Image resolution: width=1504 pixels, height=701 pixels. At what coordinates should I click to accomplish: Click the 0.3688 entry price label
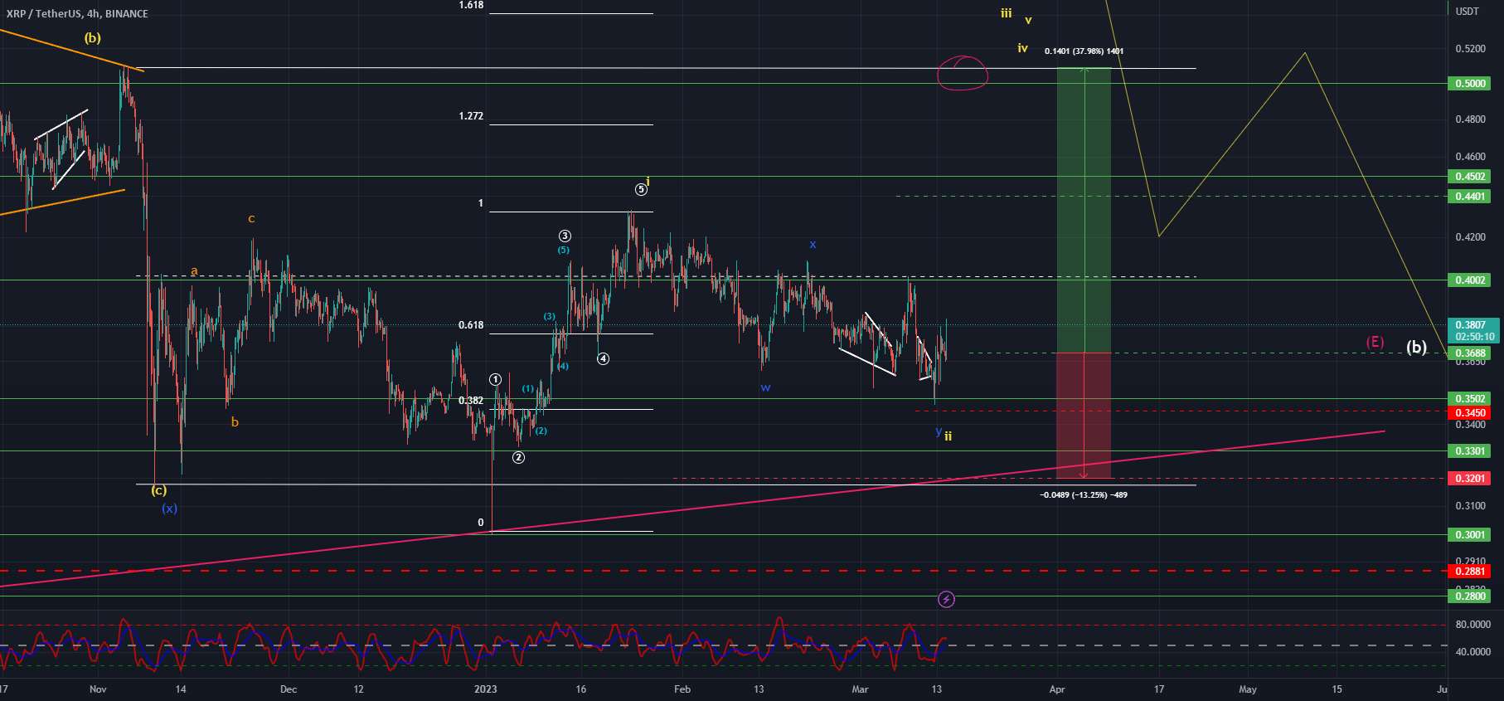pyautogui.click(x=1469, y=353)
